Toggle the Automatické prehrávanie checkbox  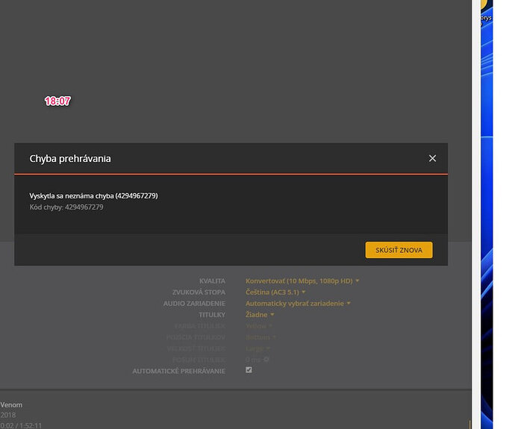[249, 370]
